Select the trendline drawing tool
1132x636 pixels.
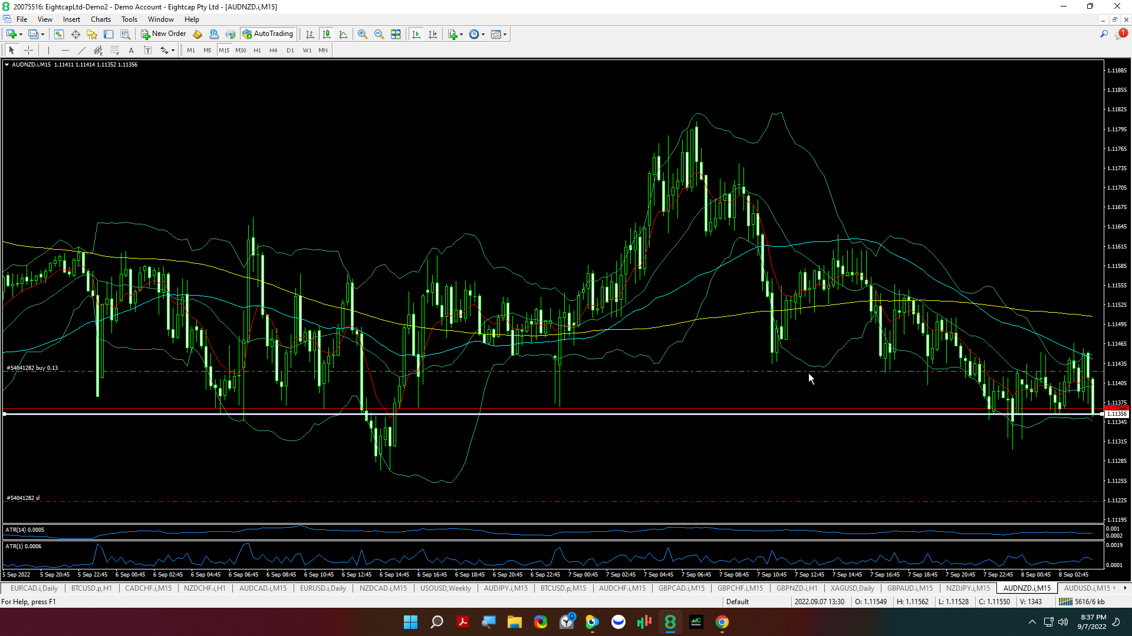[x=81, y=51]
